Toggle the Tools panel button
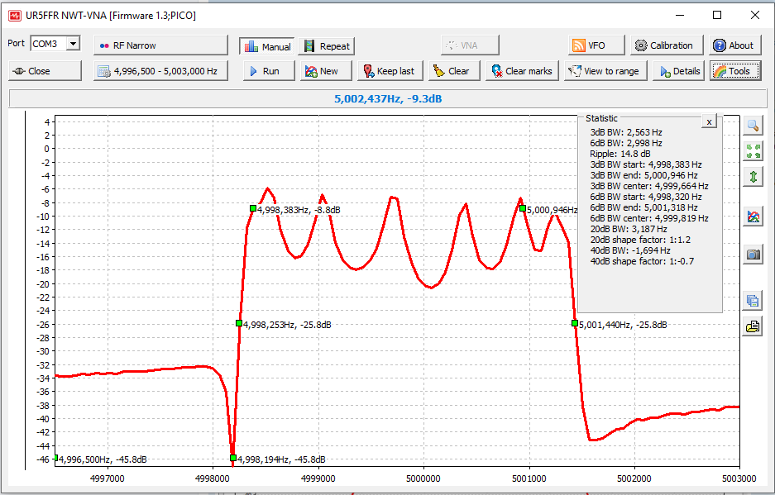 (734, 71)
